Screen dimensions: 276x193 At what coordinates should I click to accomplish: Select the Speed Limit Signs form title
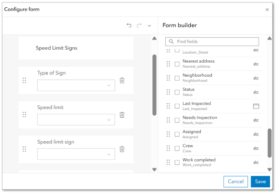56,48
